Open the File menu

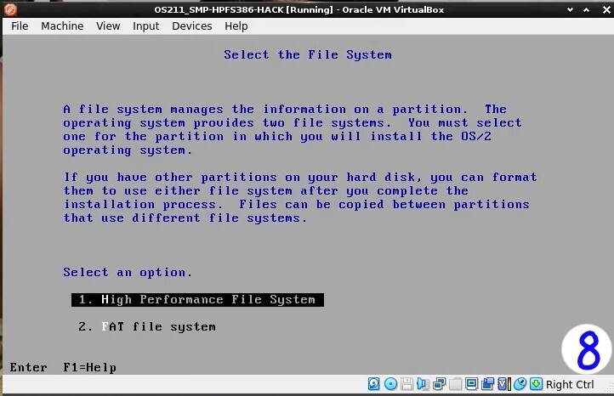(20, 25)
